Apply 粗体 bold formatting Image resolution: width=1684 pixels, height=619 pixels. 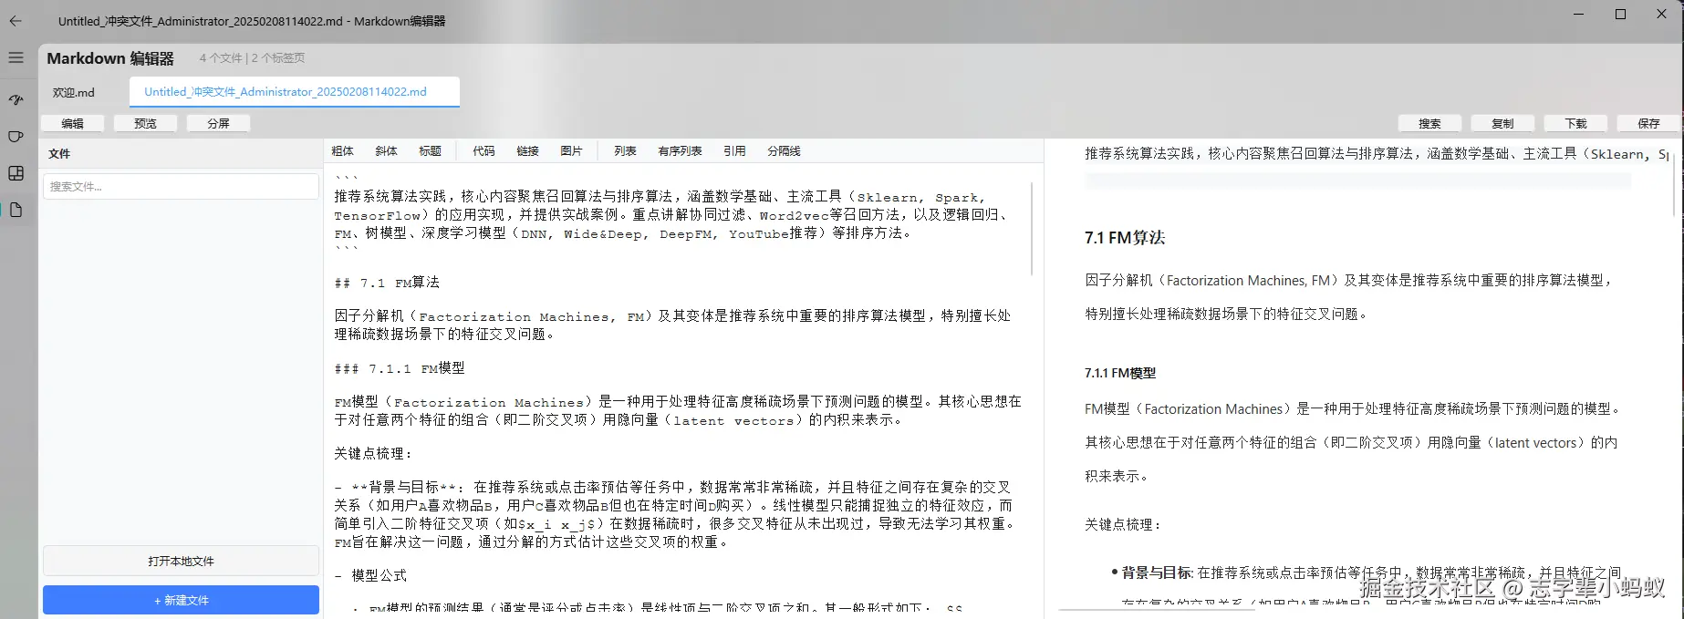(x=342, y=151)
